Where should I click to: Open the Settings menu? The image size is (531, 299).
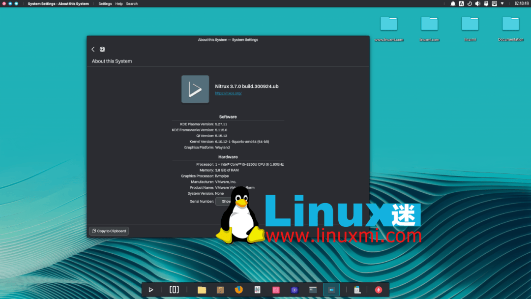click(105, 3)
